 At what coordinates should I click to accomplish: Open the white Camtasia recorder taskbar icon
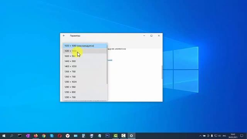coord(123,136)
